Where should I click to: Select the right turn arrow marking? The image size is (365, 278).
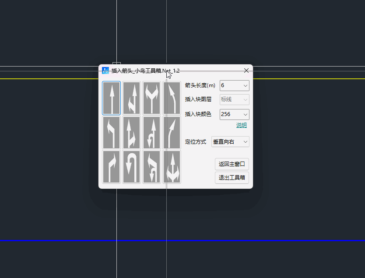point(111,167)
